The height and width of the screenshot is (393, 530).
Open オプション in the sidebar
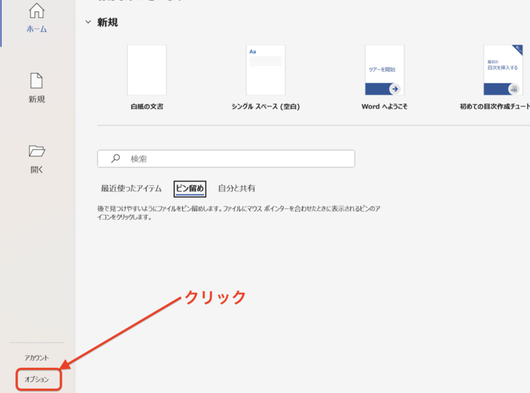click(x=36, y=380)
